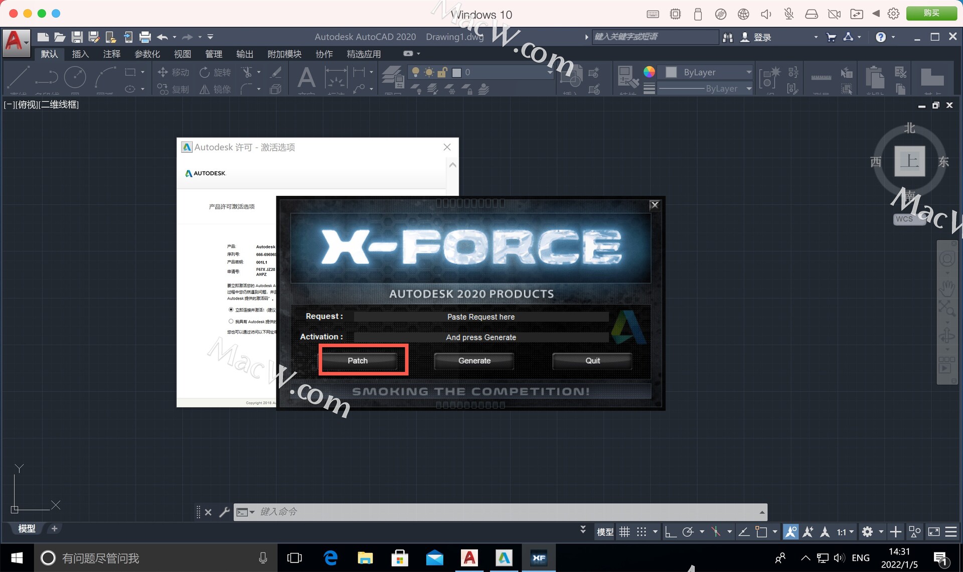Toggle snap mode dots in status bar
This screenshot has width=963, height=572.
pos(641,532)
